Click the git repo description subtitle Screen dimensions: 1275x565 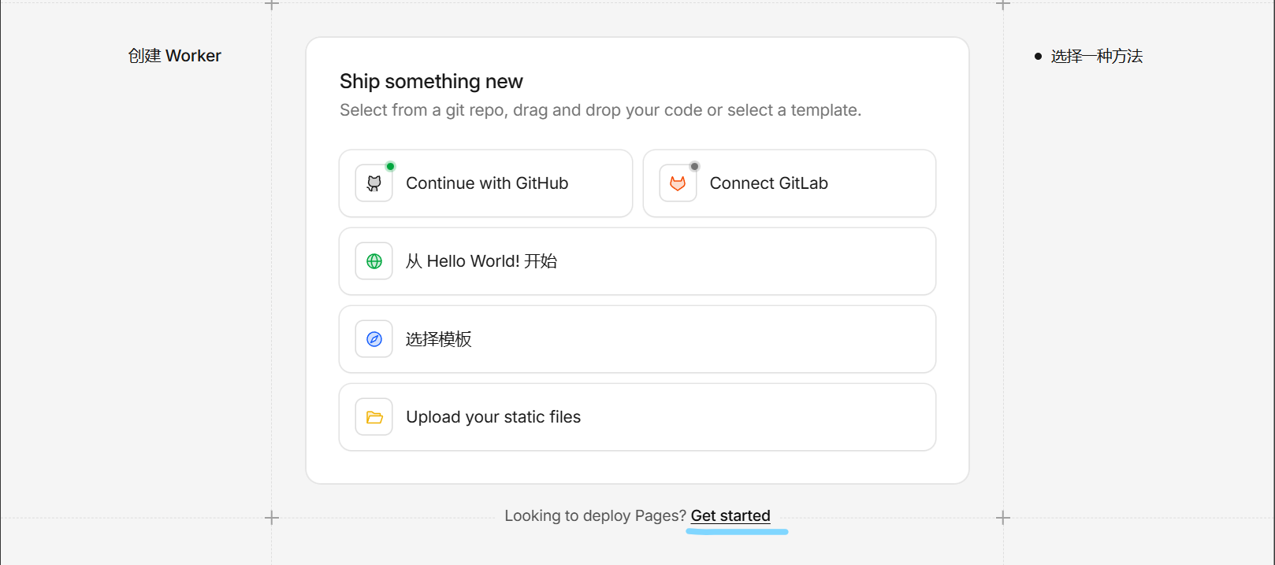point(600,110)
